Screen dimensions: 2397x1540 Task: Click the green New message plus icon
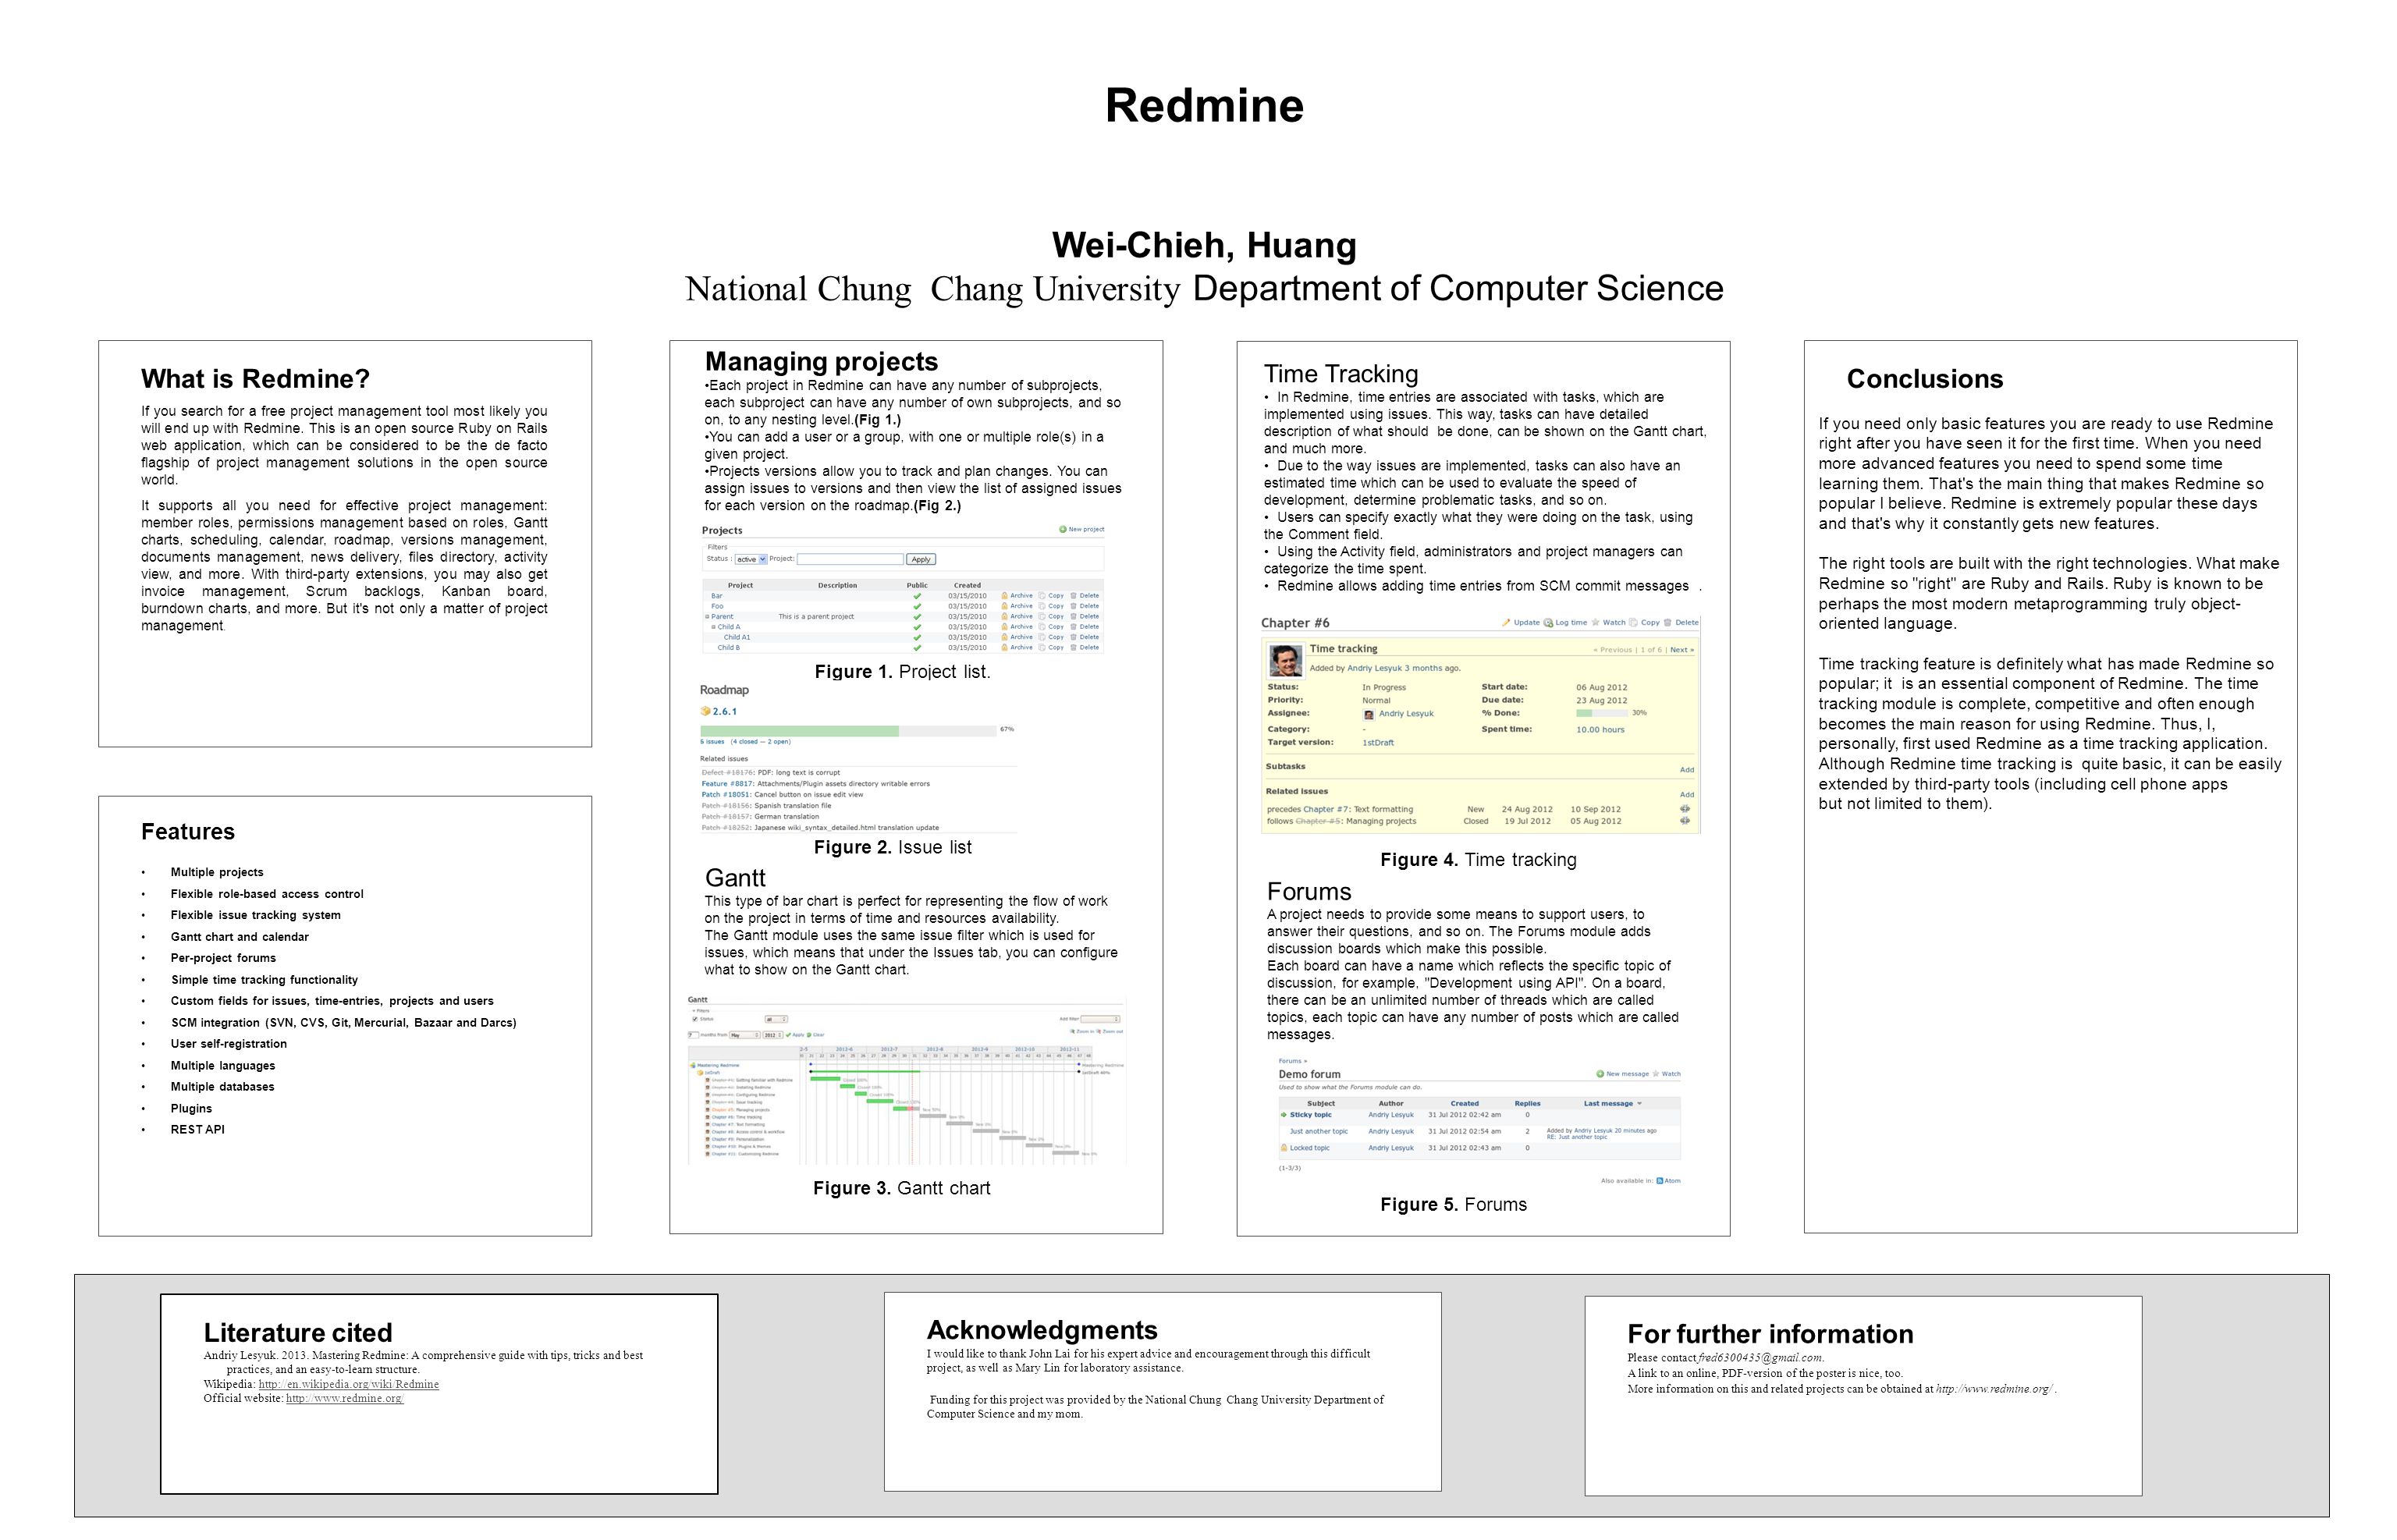1600,1074
